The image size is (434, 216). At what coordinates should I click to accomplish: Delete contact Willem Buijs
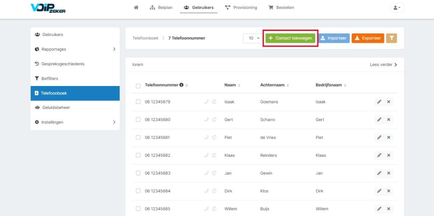pyautogui.click(x=389, y=209)
